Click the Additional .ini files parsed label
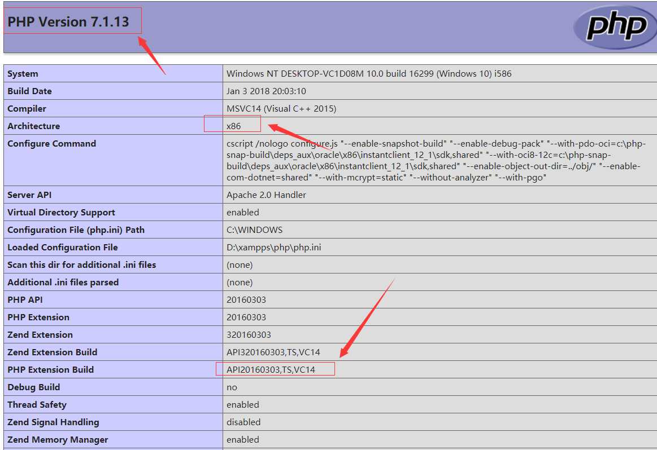 click(x=63, y=283)
